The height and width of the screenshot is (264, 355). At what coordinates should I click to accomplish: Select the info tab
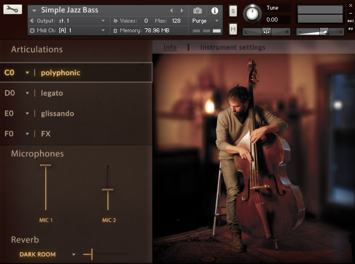click(170, 47)
